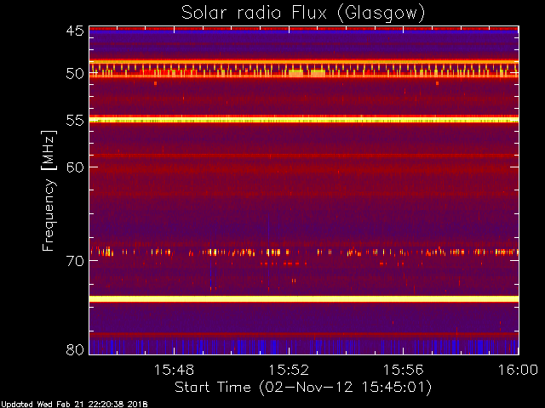Click the 50 frequency tick label
545x408 pixels.
[x=75, y=73]
